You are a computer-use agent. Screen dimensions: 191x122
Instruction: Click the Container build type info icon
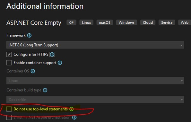tap(45, 90)
